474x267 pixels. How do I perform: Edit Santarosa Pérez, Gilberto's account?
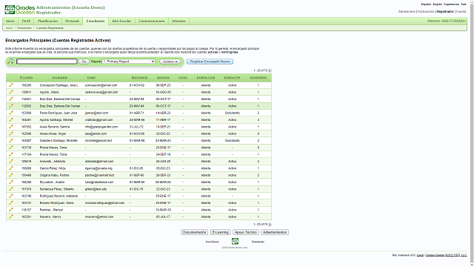click(11, 189)
